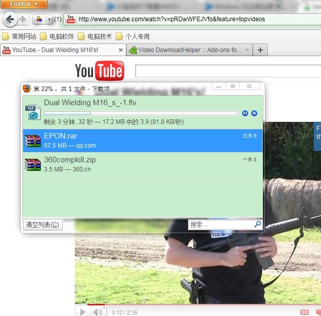Click the video seek progress bar

[x=198, y=304]
